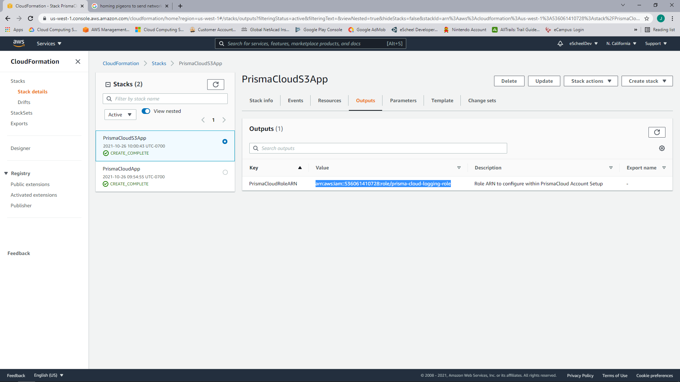The width and height of the screenshot is (680, 382).
Task: Open the Active filter dropdown
Action: coord(120,115)
